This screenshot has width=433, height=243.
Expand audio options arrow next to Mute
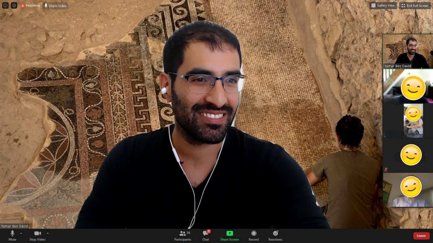coord(21,233)
